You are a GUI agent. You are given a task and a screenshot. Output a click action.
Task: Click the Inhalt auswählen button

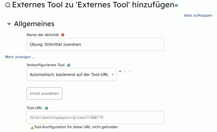coord(44,93)
